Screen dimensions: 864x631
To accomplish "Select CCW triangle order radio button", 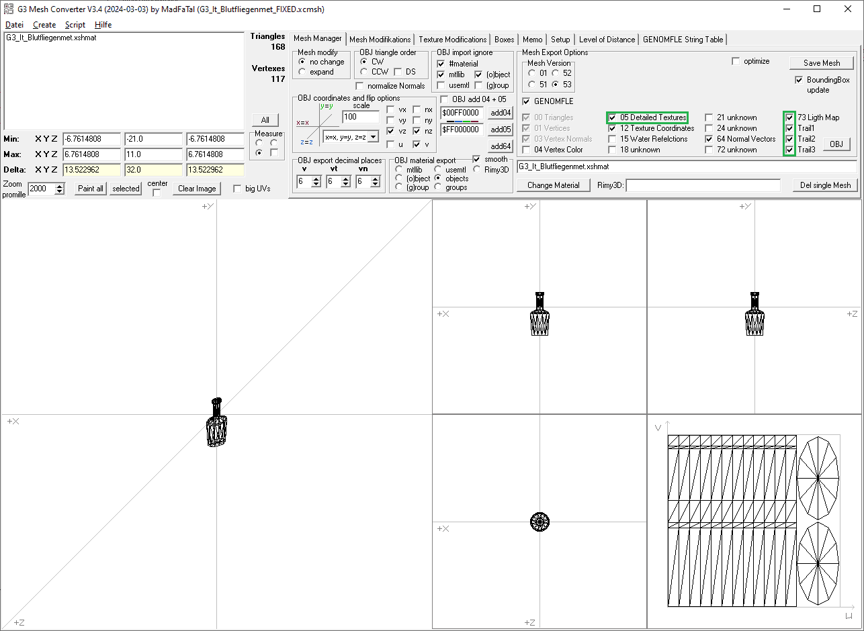I will coord(363,72).
